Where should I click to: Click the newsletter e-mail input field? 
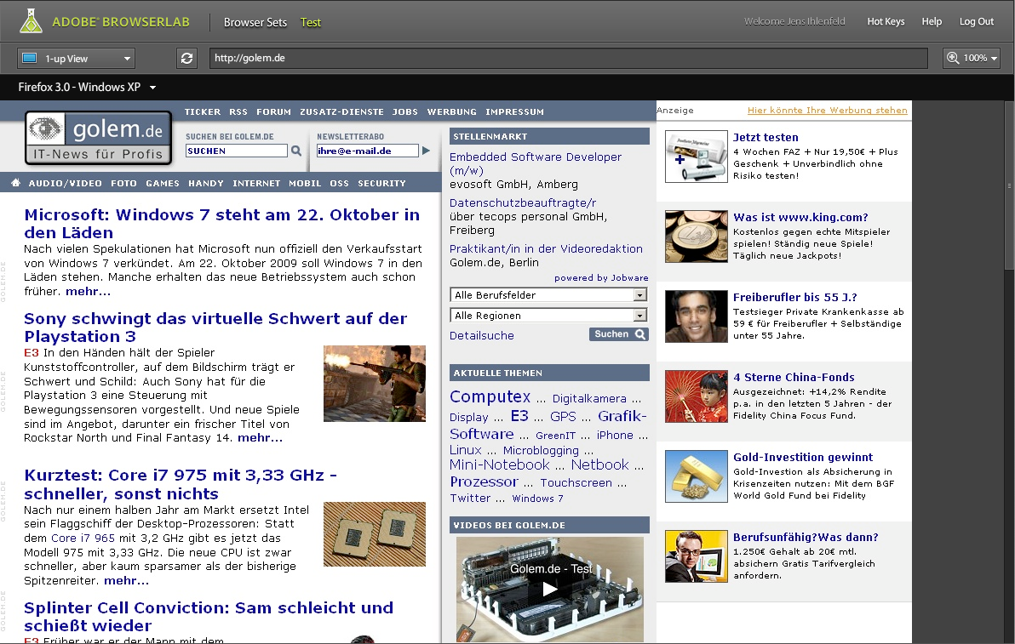click(x=367, y=151)
